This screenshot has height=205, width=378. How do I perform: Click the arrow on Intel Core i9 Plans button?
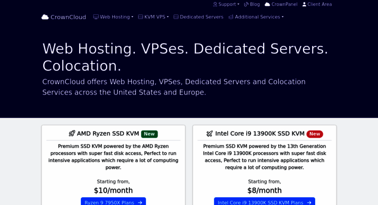(x=309, y=203)
